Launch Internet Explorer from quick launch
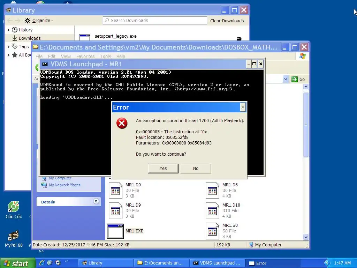The image size is (357, 268). pos(42,263)
